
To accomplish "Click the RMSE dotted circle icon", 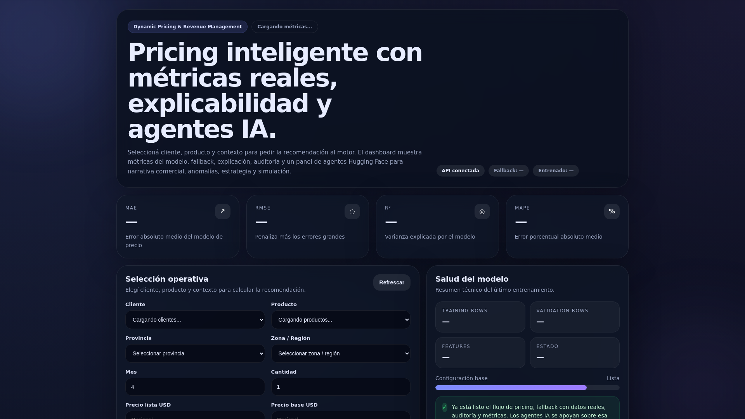I will [x=352, y=211].
